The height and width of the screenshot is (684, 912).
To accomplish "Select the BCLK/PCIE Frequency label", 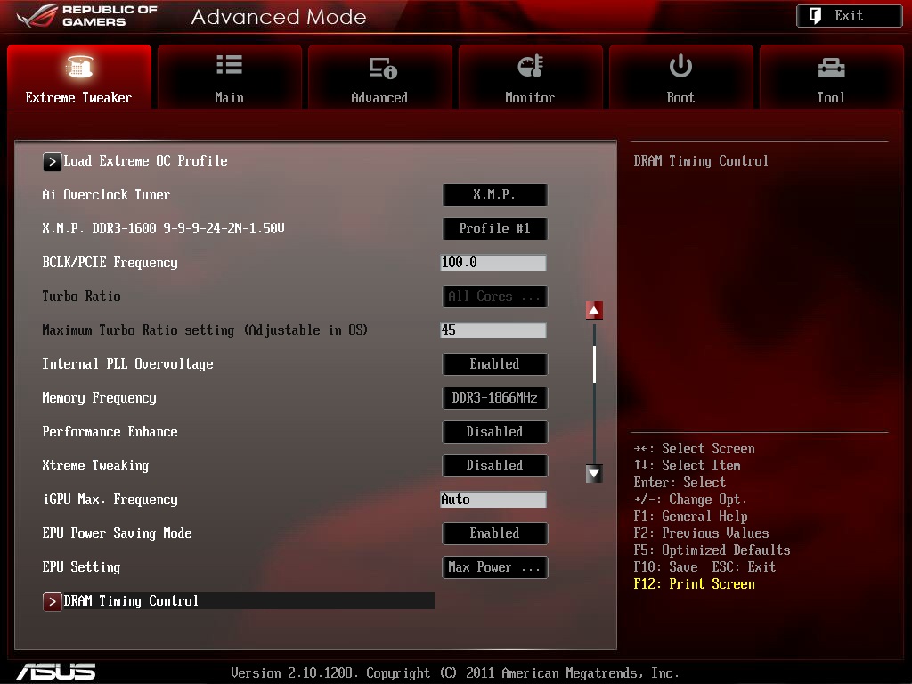I will 110,263.
